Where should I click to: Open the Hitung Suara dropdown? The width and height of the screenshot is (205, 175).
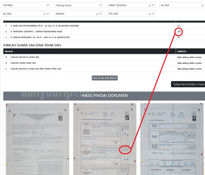pyautogui.click(x=78, y=5)
